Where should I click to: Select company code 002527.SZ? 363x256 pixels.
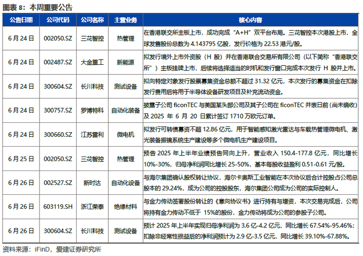[58, 183]
